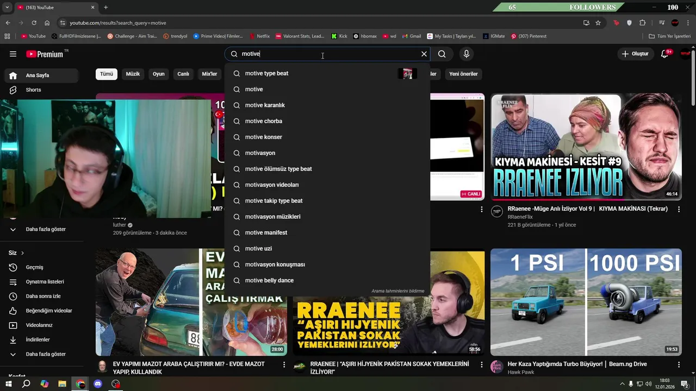
Task: Open Shorts from the sidebar
Action: point(42,90)
